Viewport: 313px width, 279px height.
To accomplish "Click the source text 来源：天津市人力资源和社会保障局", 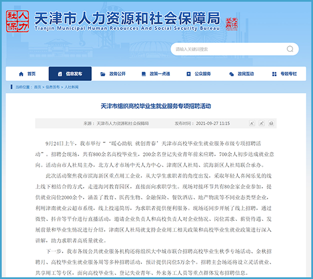I will [116, 124].
